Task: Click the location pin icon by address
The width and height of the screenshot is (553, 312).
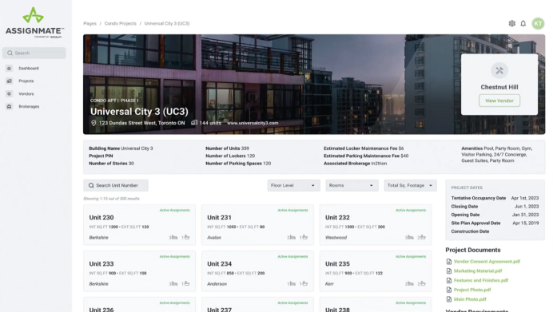Action: [93, 123]
